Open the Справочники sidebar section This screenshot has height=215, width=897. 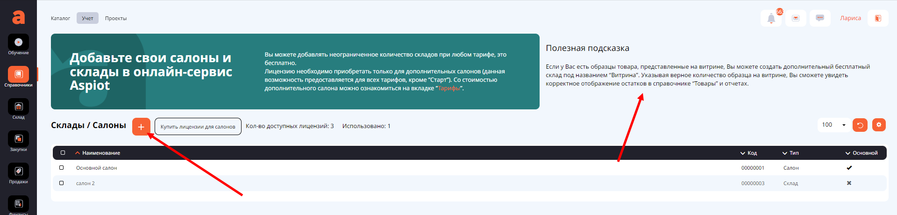pos(18,75)
